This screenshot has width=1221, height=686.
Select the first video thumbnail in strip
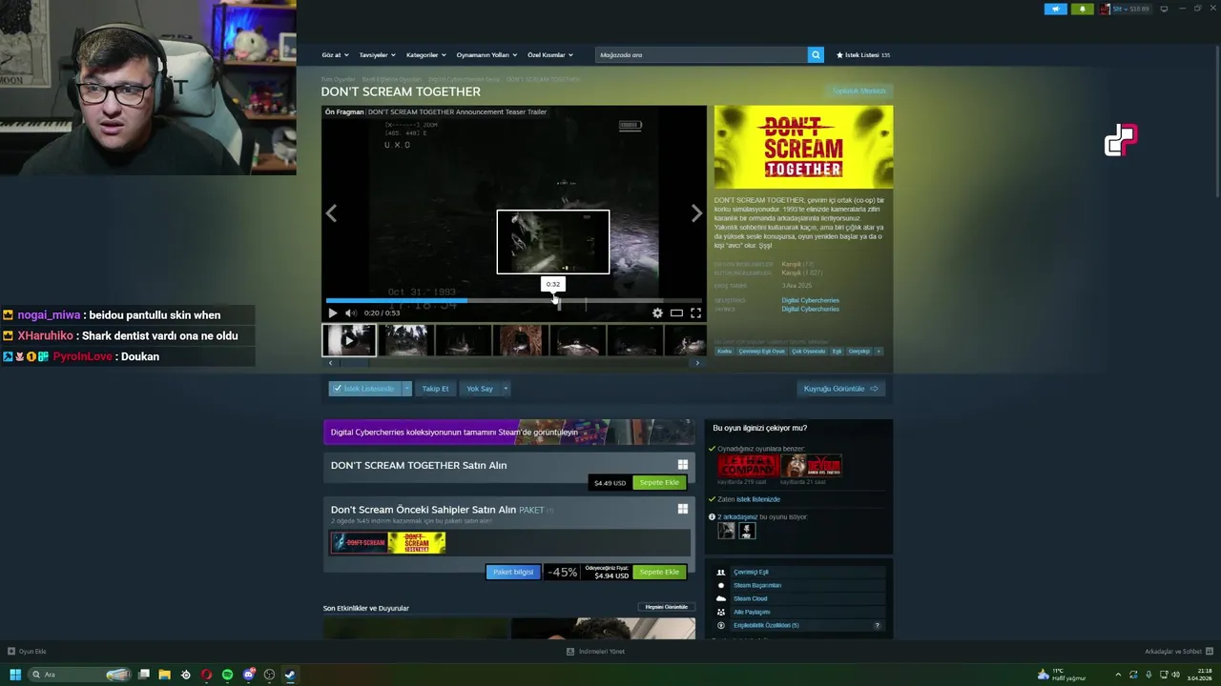pos(348,340)
